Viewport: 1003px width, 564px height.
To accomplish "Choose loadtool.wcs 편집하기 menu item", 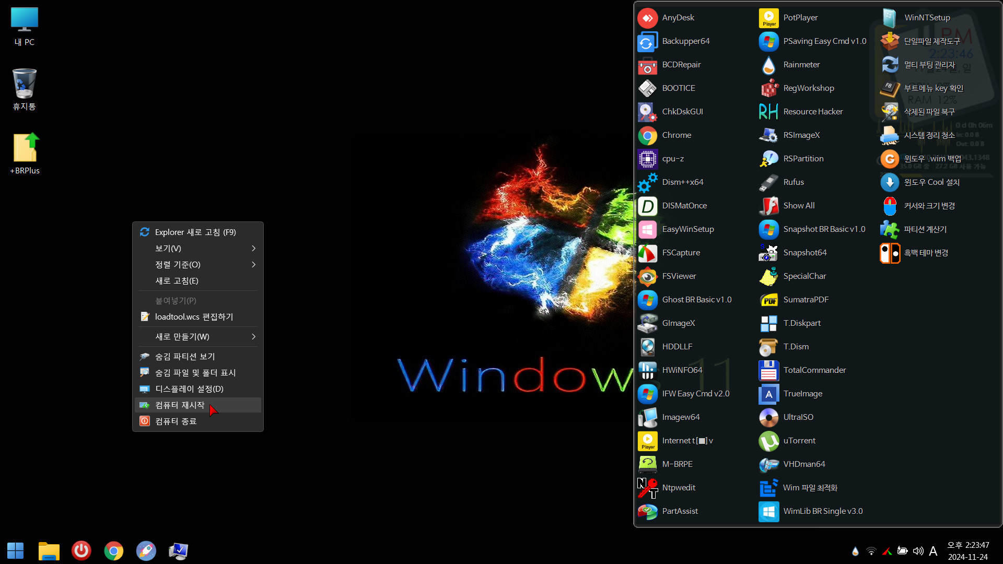I will click(198, 317).
